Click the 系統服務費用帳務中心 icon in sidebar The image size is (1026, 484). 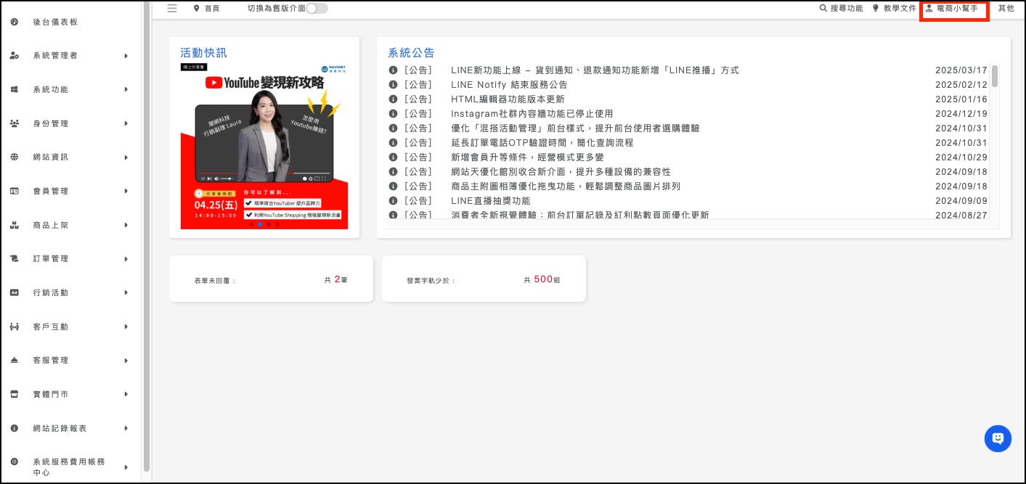click(x=15, y=462)
